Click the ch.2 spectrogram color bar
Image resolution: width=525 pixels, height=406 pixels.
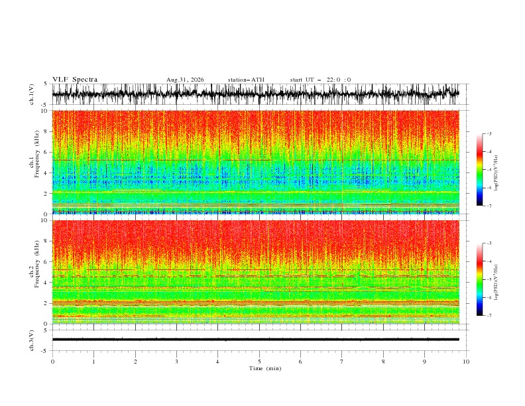479,279
